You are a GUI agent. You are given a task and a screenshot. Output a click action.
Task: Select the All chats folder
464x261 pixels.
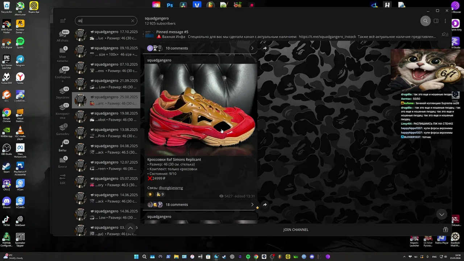[x=62, y=36]
